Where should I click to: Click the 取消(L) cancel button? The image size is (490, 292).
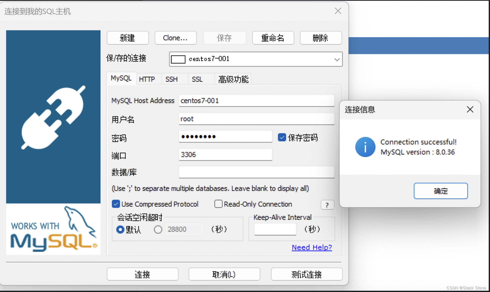tap(224, 274)
